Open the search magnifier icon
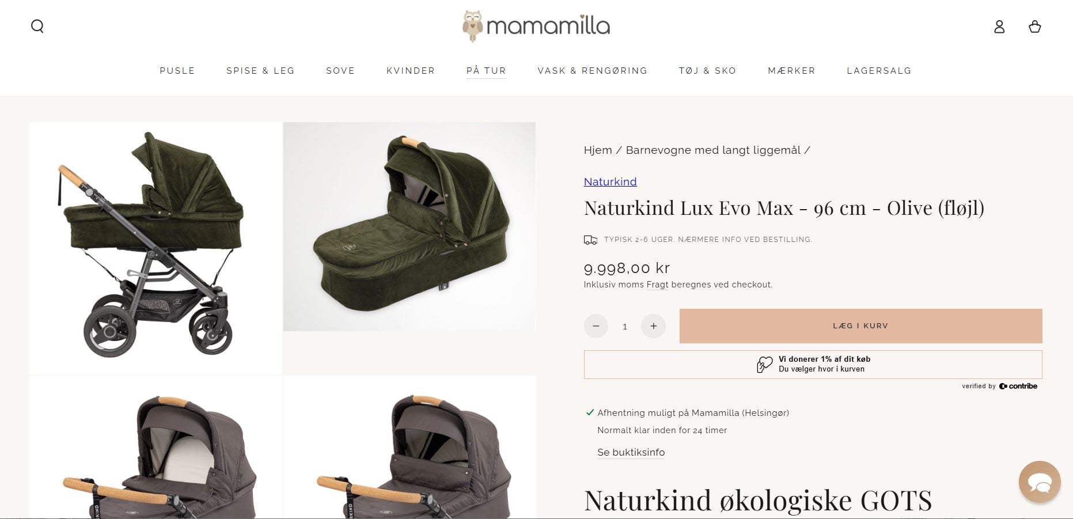Viewport: 1073px width, 519px height. [37, 26]
